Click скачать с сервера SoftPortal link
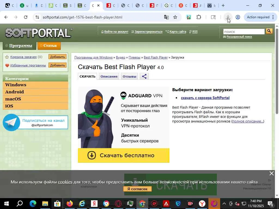The image size is (279, 209). pos(205,98)
